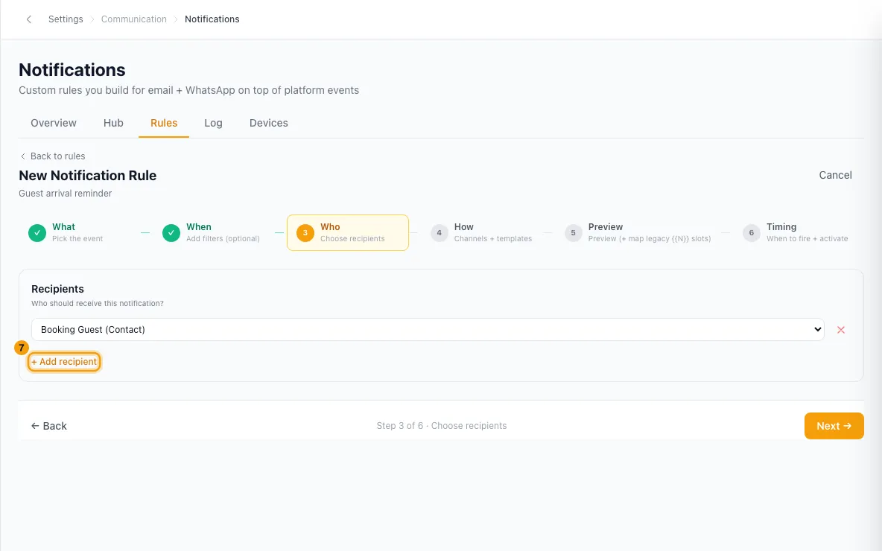
Task: Click the 'Guest arrival reminder' rule name
Action: tap(66, 194)
